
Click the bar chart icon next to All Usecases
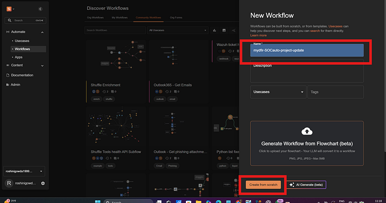215,30
